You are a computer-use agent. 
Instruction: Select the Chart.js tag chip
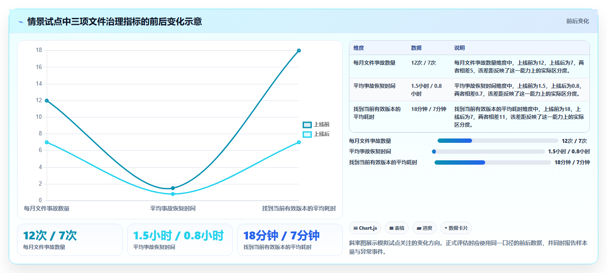[365, 228]
